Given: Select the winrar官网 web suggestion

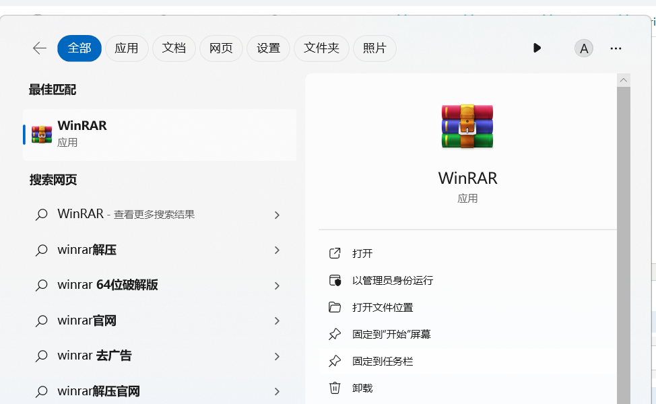Looking at the screenshot, I should [160, 321].
